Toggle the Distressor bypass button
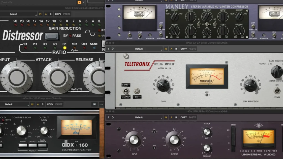Image resolution: width=283 pixels, height=159 pixels. (52, 36)
